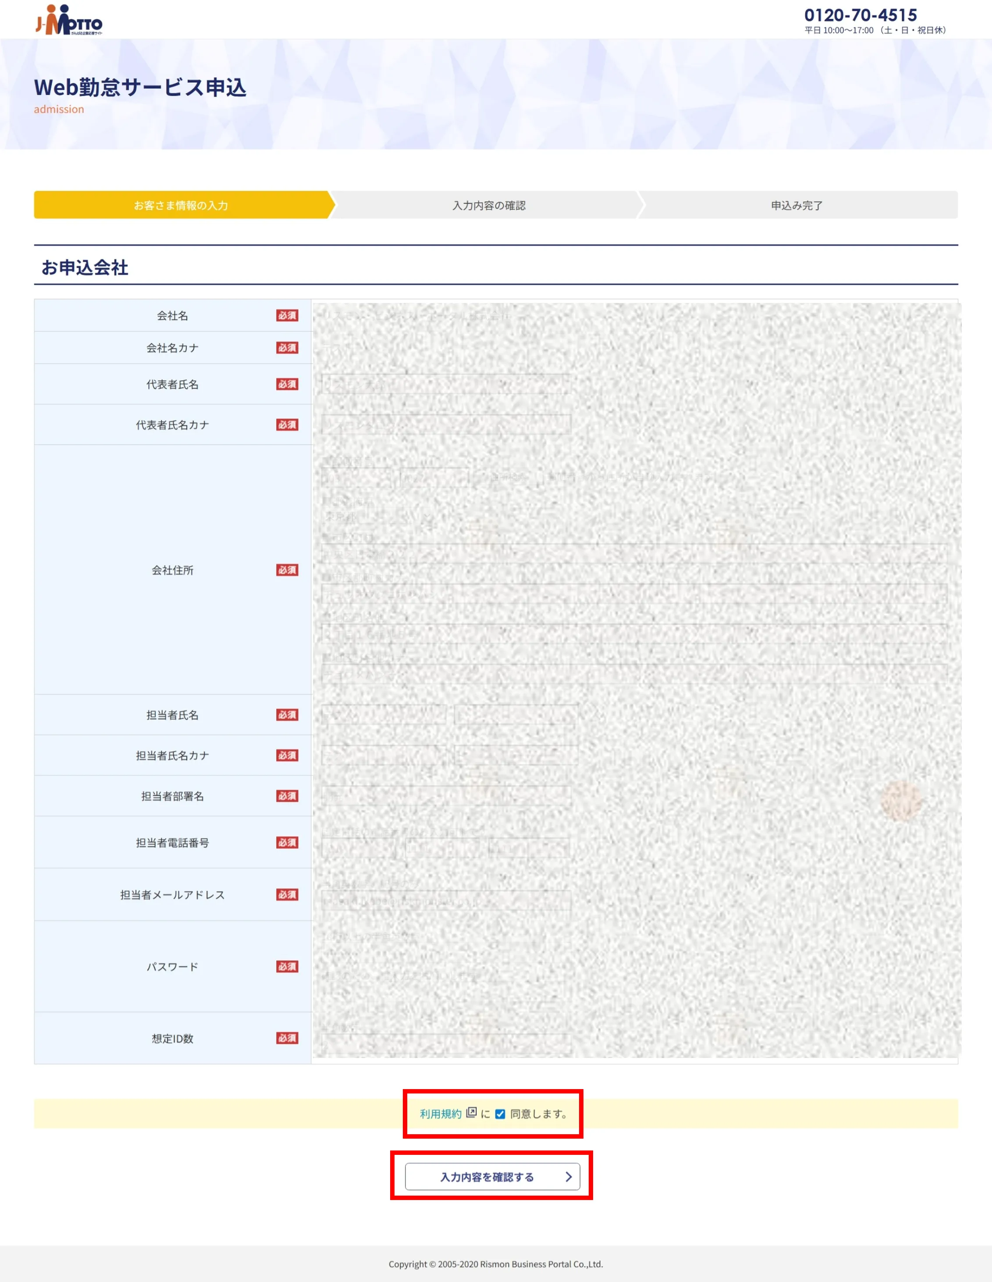Click the 会社住所 row label
The height and width of the screenshot is (1282, 992).
173,570
